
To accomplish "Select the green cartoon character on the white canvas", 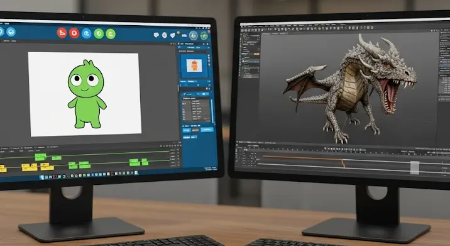I will point(87,94).
